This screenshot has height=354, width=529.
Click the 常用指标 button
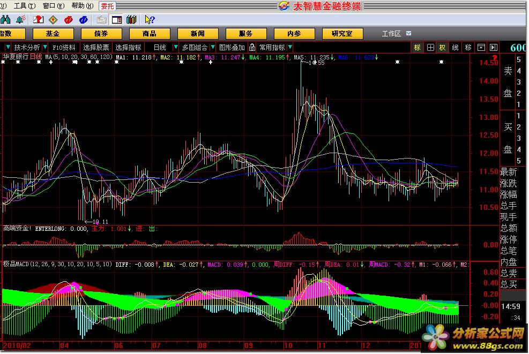272,48
